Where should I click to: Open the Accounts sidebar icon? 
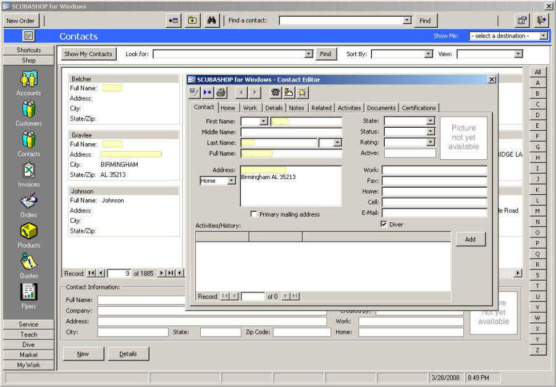click(28, 79)
